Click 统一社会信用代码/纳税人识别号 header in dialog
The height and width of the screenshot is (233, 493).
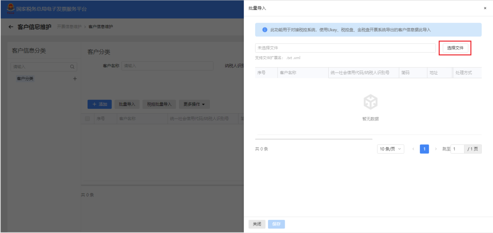363,73
